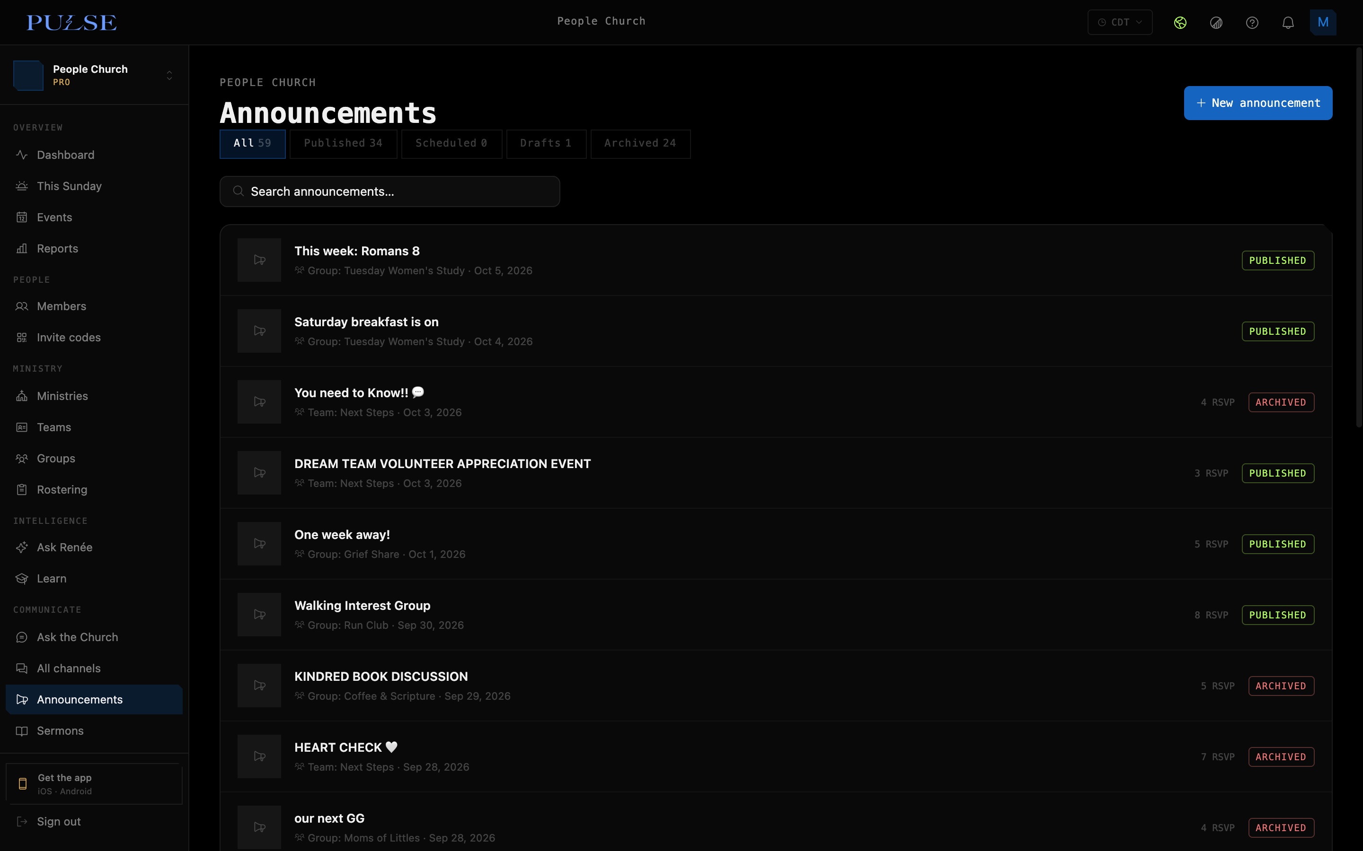The width and height of the screenshot is (1363, 851).
Task: Click Sign out
Action: 94,821
